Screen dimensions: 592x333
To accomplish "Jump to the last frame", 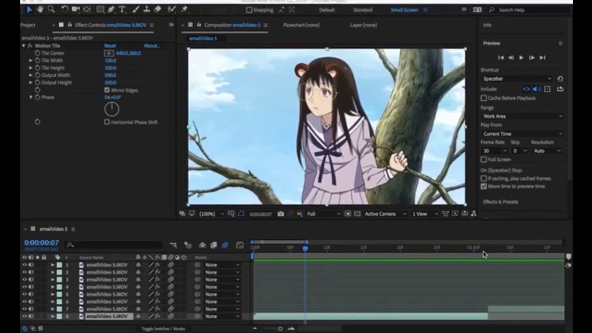I will (x=543, y=57).
